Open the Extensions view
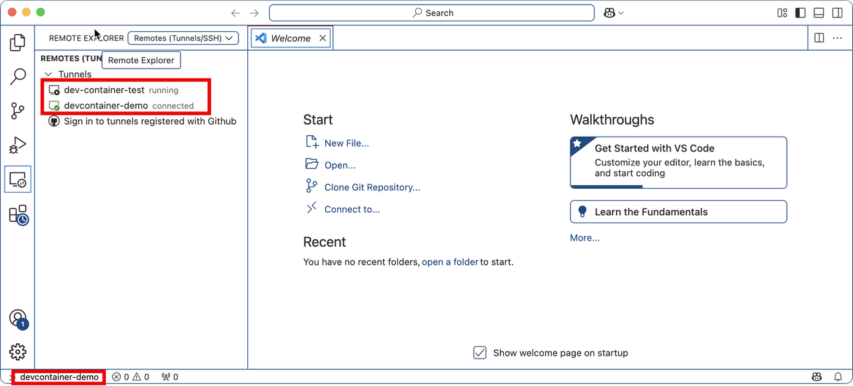Viewport: 853px width, 386px height. pyautogui.click(x=18, y=215)
